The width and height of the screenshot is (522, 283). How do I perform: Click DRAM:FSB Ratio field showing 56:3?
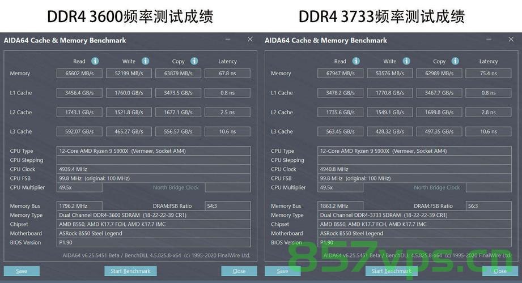click(489, 206)
